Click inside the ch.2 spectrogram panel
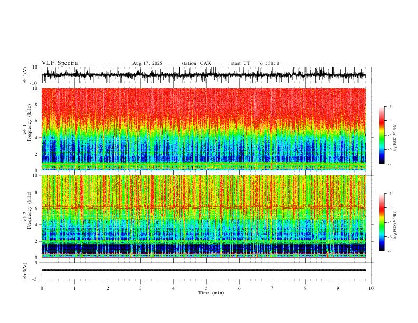This screenshot has width=418, height=323. click(x=204, y=216)
